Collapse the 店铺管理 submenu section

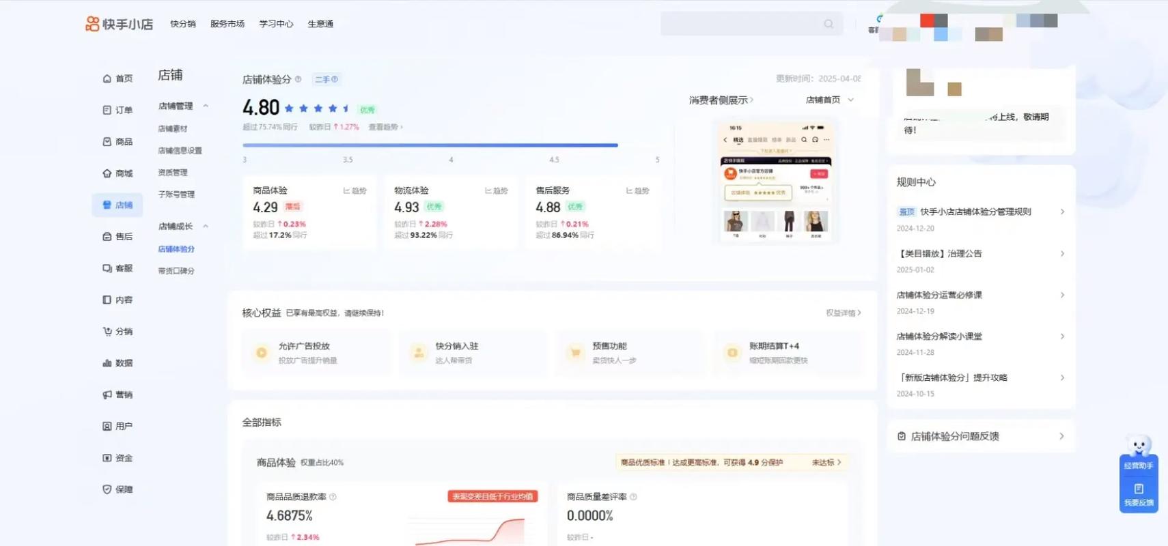[206, 106]
